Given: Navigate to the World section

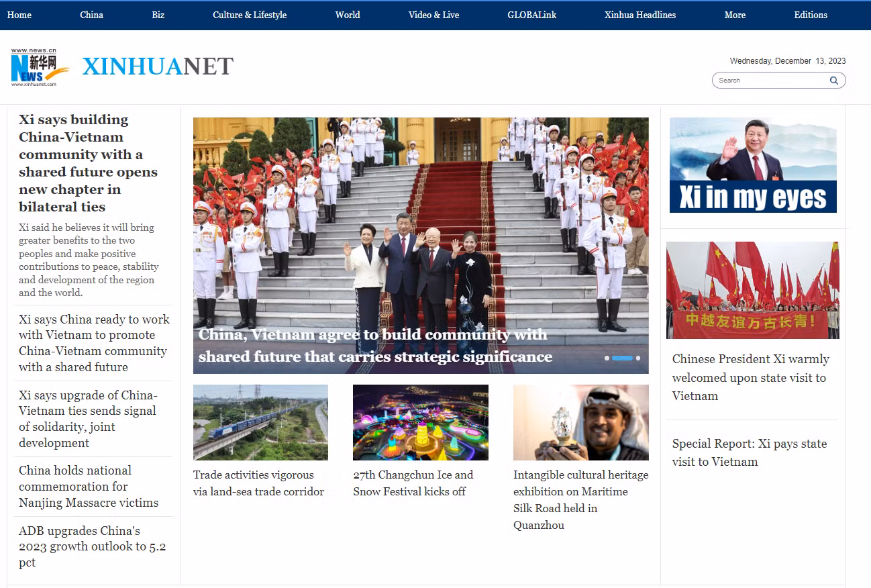Looking at the screenshot, I should click(x=348, y=15).
